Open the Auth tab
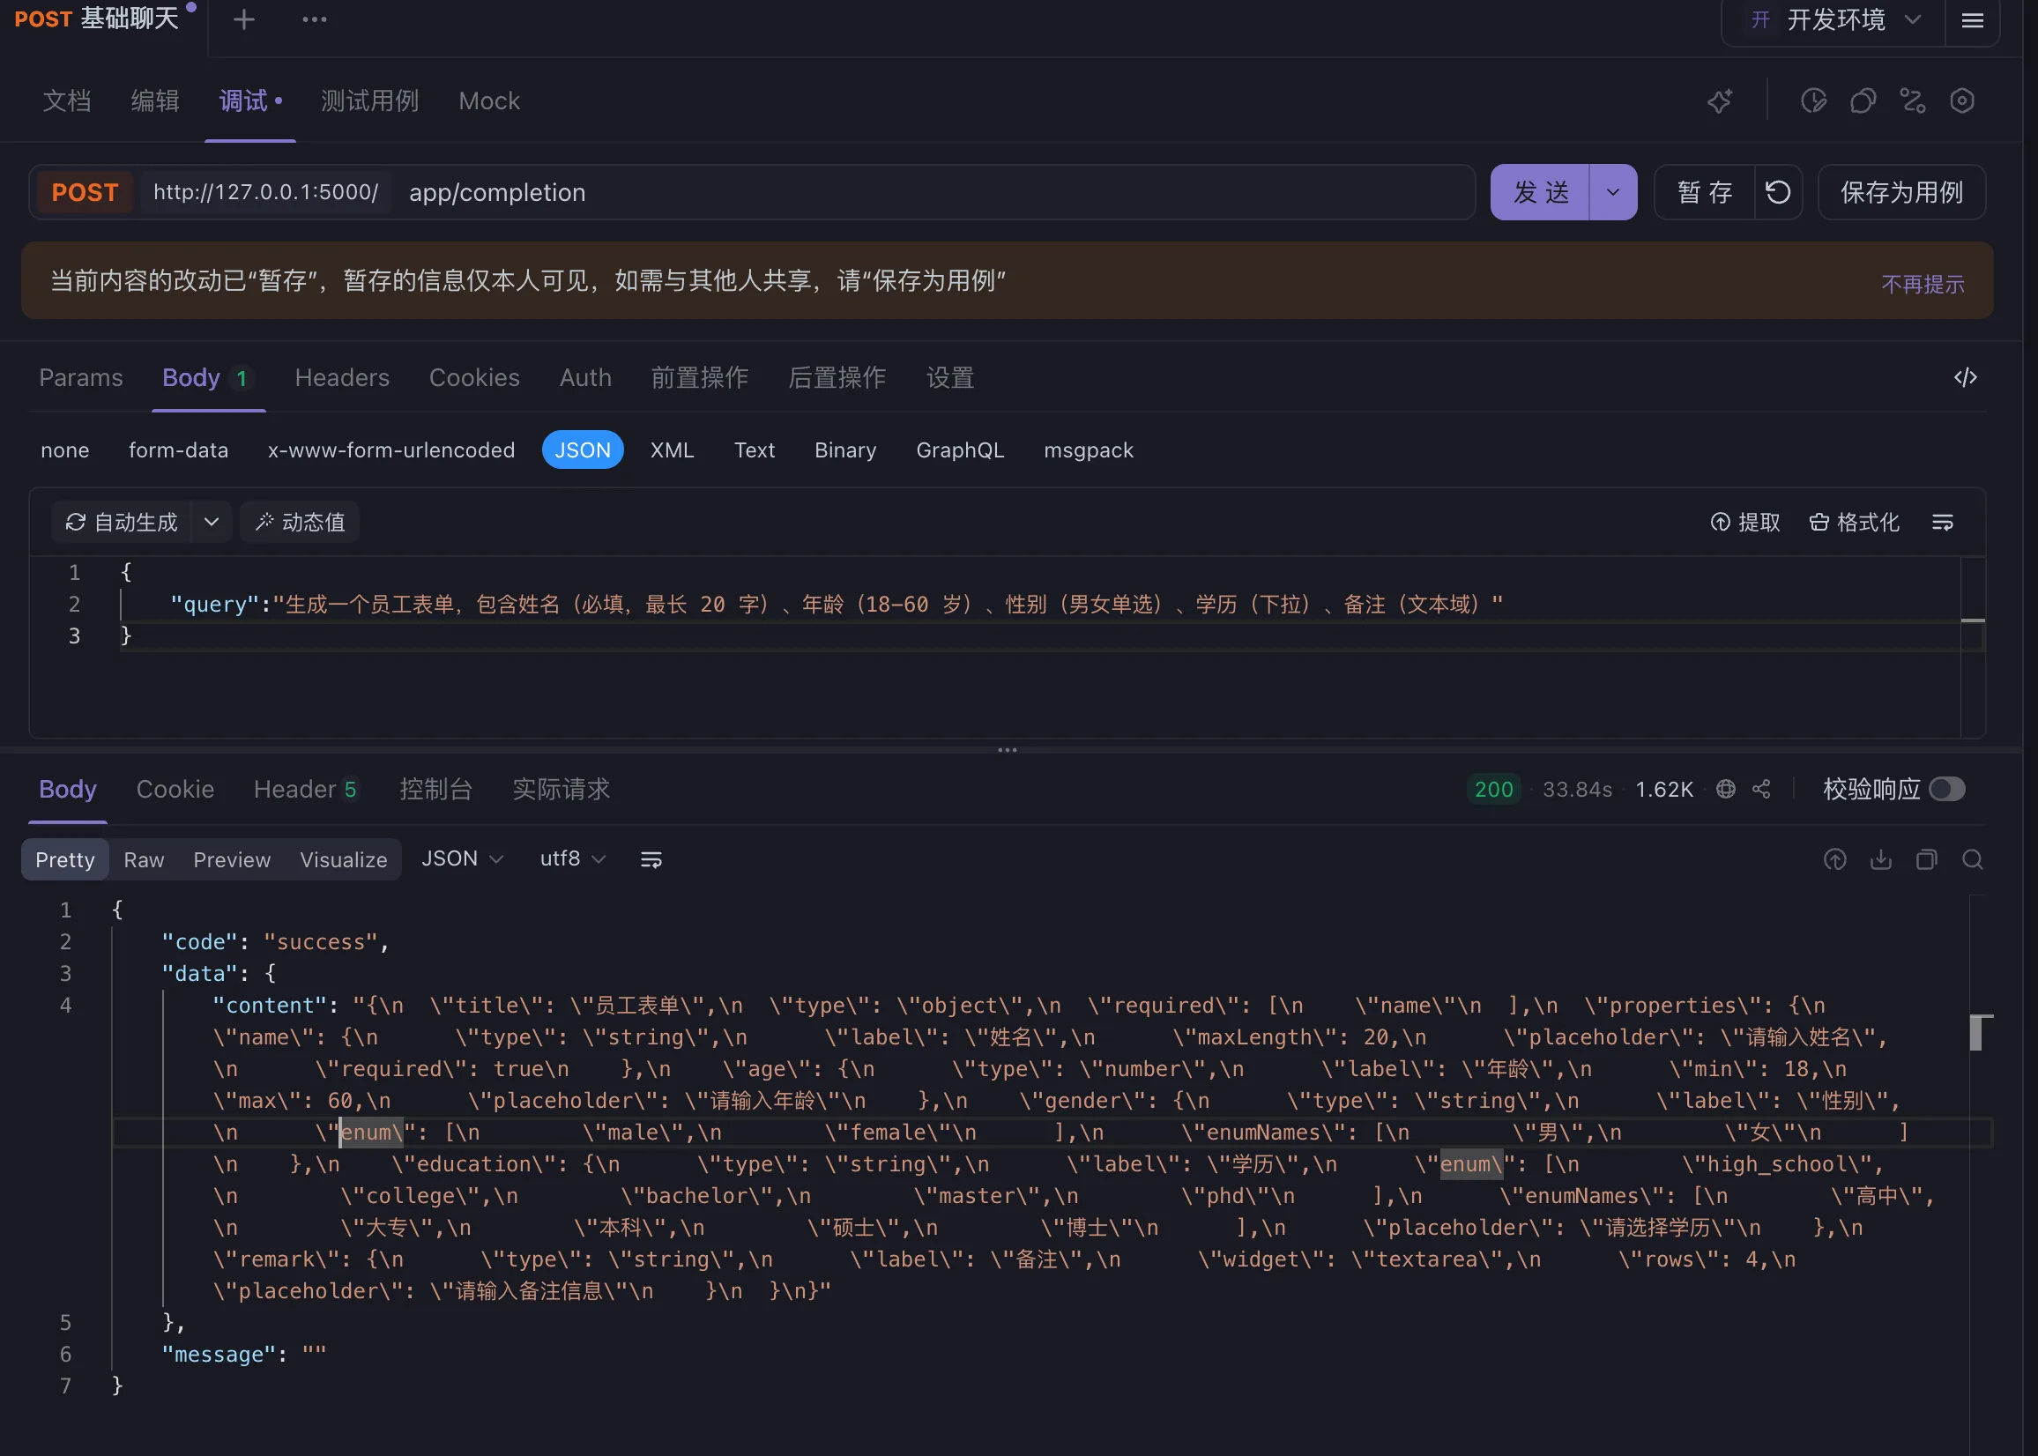The height and width of the screenshot is (1456, 2038). 585,377
